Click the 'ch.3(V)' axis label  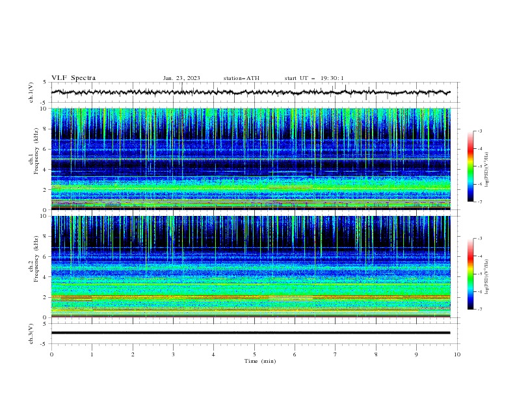point(31,334)
